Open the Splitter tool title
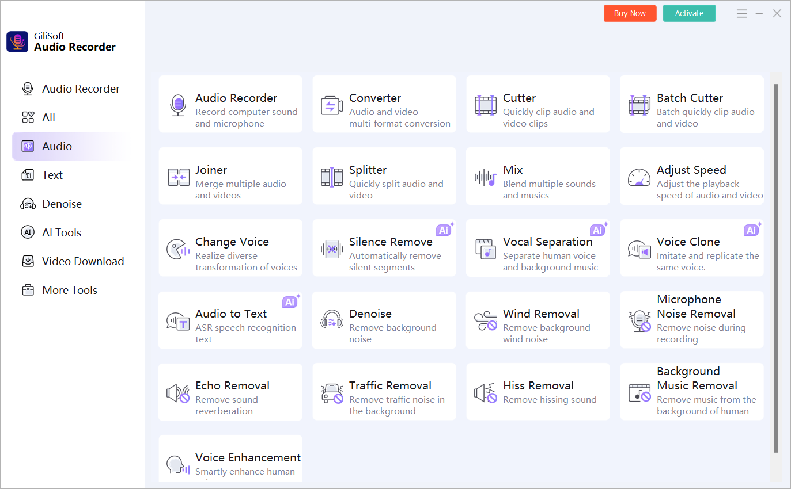Viewport: 791px width, 489px height. 368,170
